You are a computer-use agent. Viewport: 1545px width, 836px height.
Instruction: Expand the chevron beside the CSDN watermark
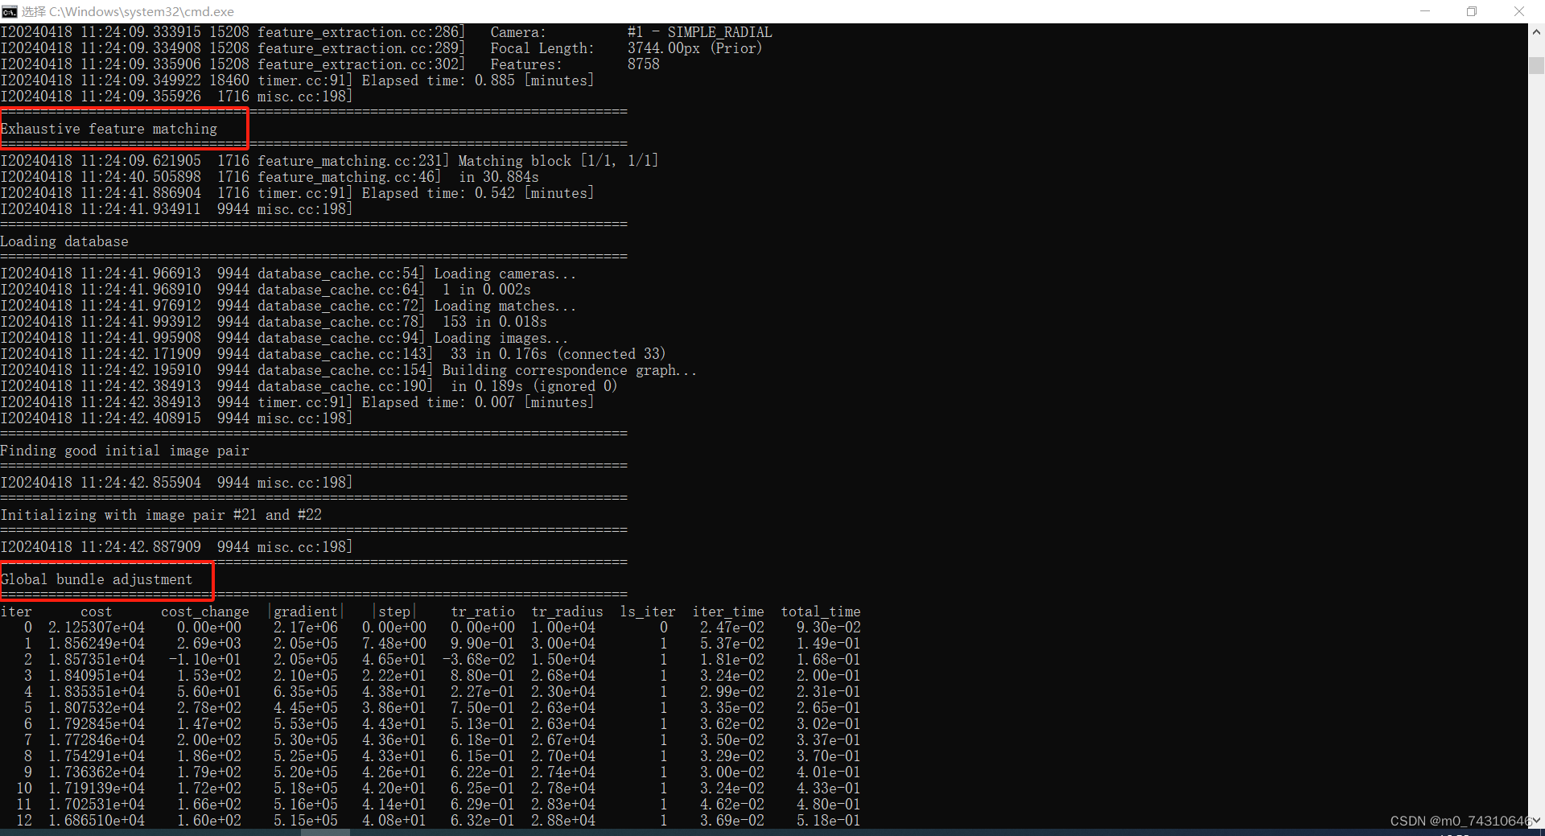coord(1535,821)
